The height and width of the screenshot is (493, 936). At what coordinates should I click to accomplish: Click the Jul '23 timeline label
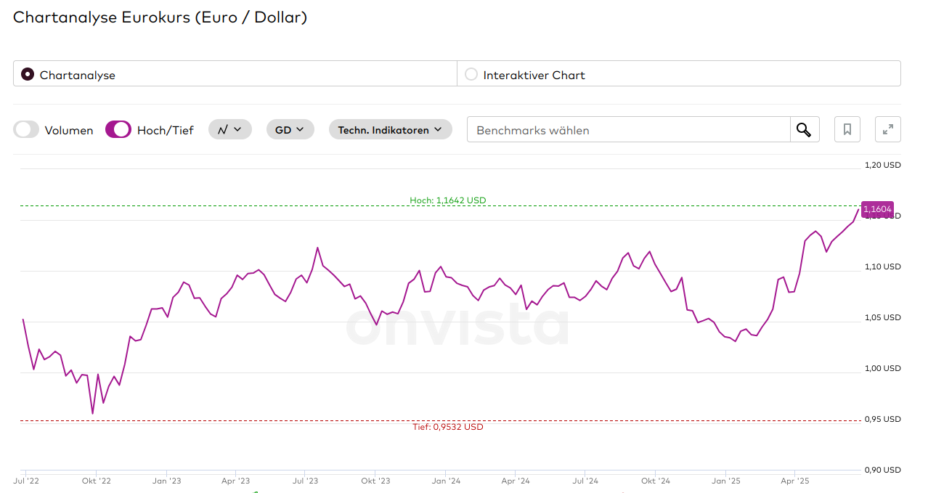click(x=305, y=481)
